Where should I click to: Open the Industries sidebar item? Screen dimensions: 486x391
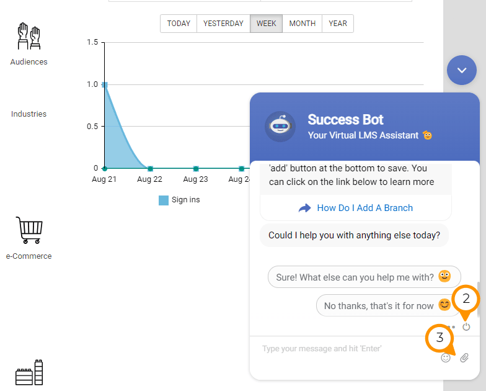(29, 114)
